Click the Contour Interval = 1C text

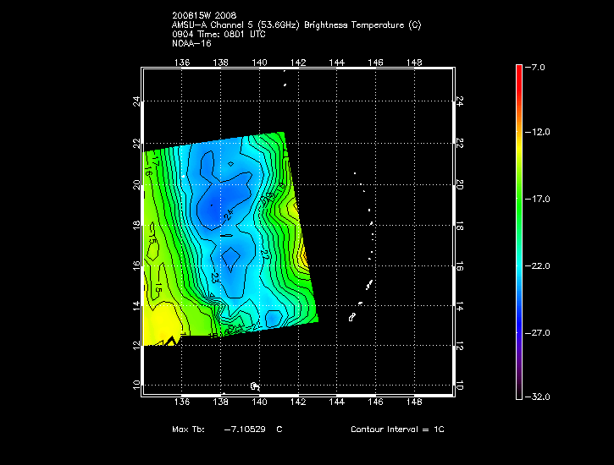397,429
